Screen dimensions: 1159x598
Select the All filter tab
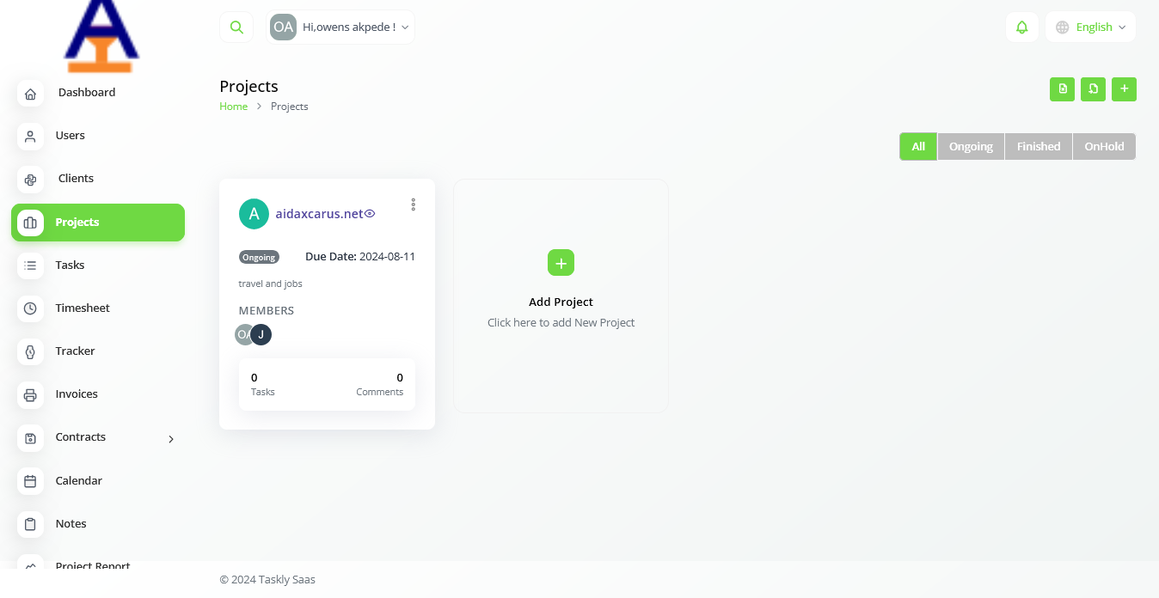click(x=918, y=147)
